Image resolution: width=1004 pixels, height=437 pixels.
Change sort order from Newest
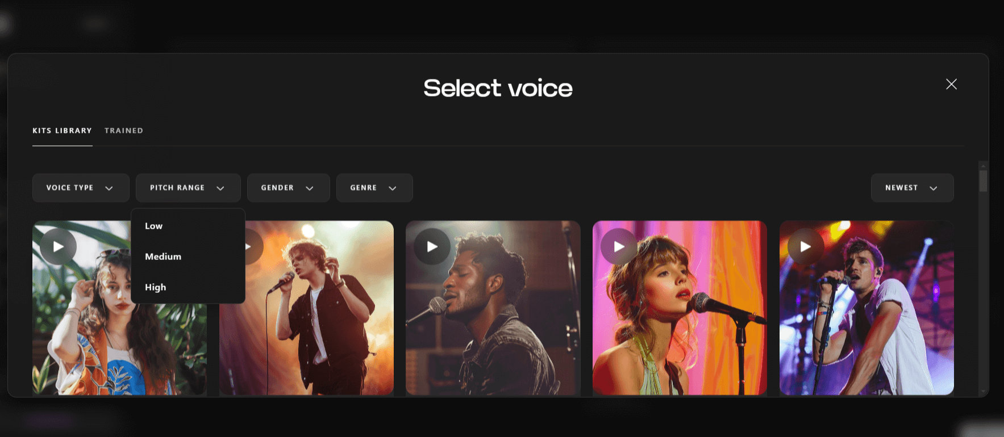(x=911, y=188)
